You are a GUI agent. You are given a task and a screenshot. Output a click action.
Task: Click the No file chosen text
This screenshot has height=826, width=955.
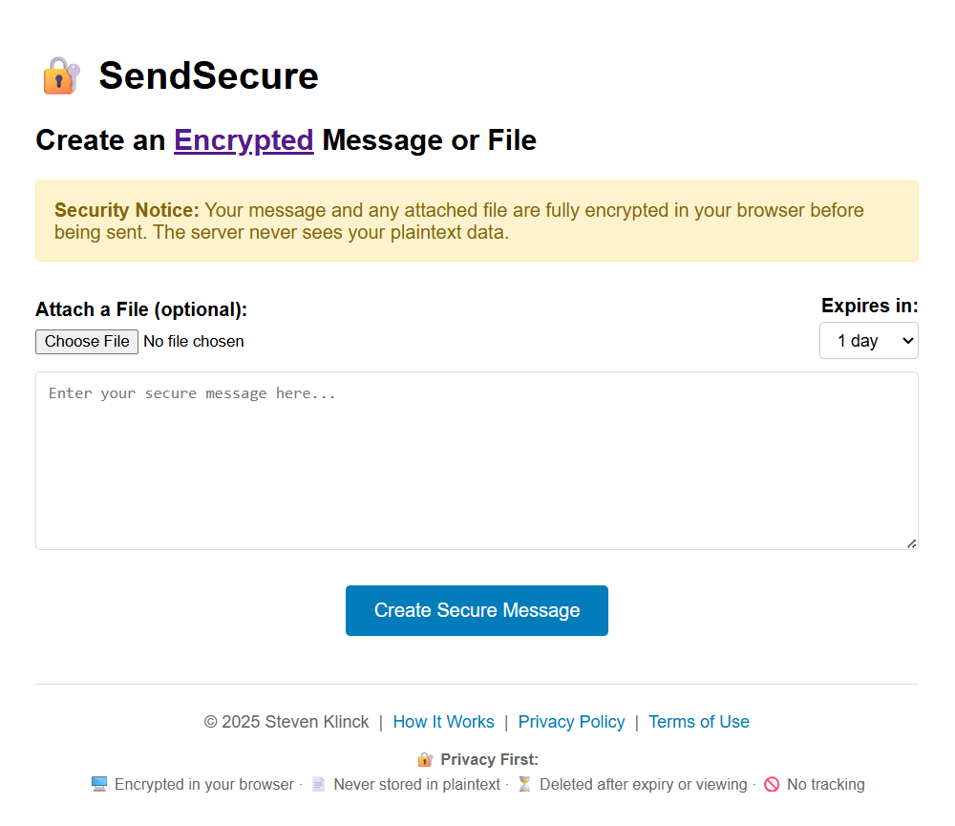[194, 341]
